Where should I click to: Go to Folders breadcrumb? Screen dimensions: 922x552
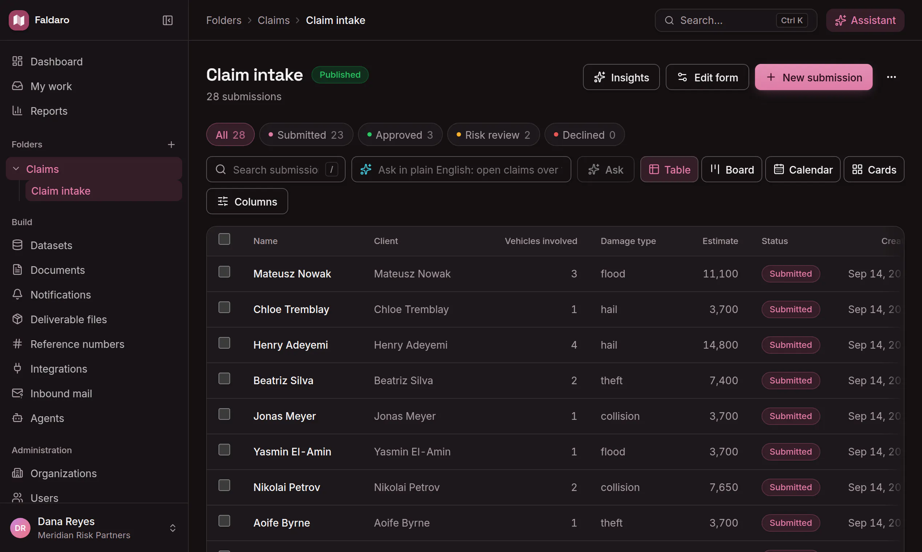[224, 20]
